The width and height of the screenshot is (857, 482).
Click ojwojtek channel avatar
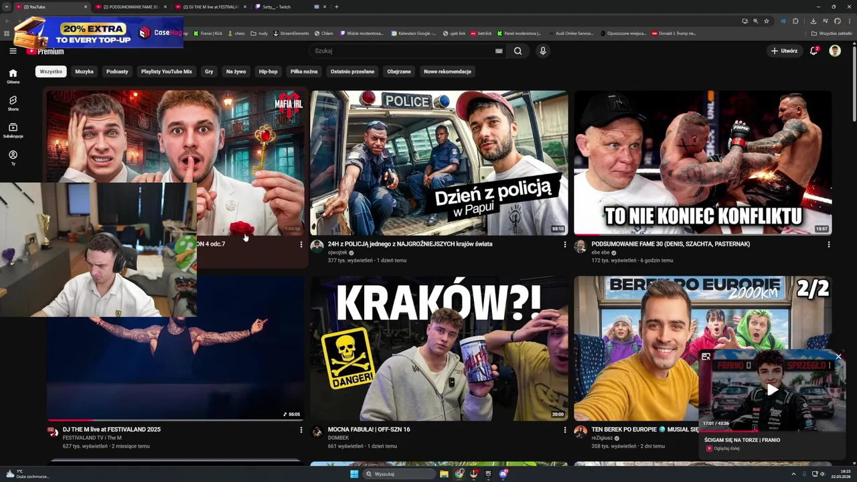coord(317,246)
